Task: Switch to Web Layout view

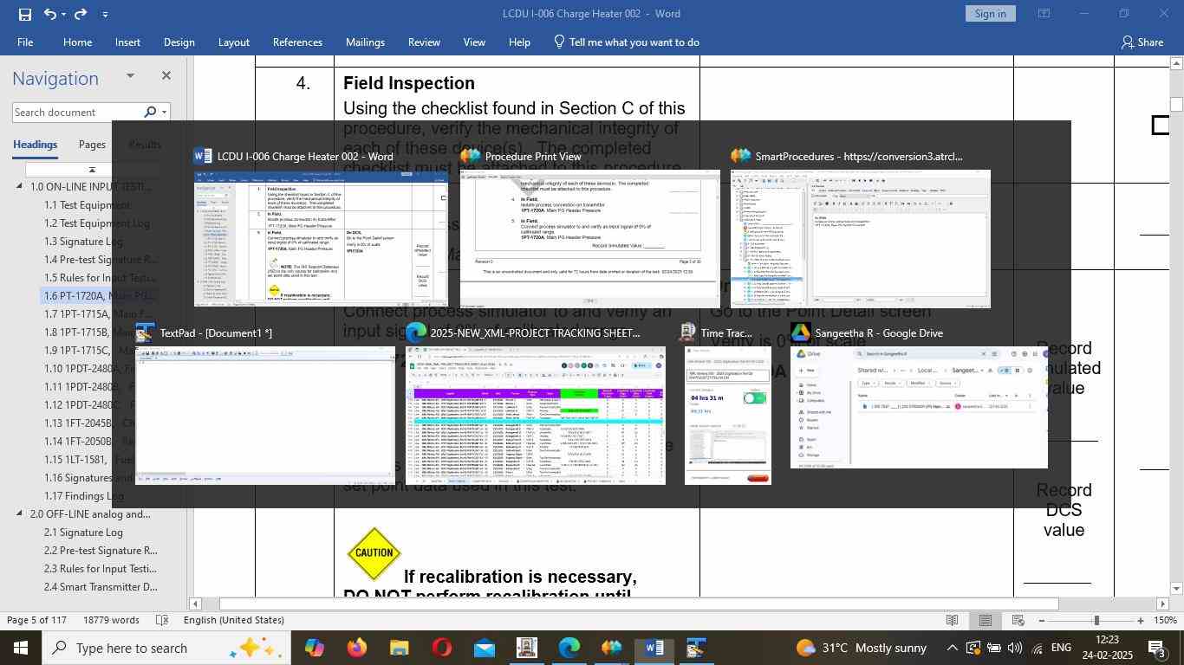Action: [x=1018, y=620]
